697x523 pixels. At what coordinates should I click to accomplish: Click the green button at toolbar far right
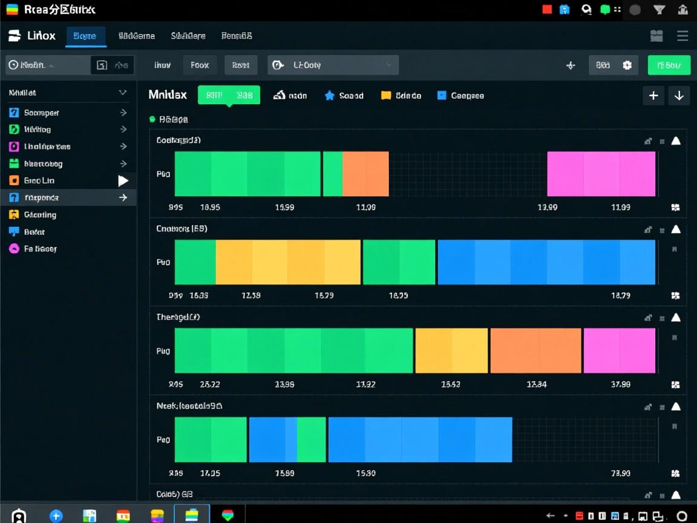(x=669, y=65)
